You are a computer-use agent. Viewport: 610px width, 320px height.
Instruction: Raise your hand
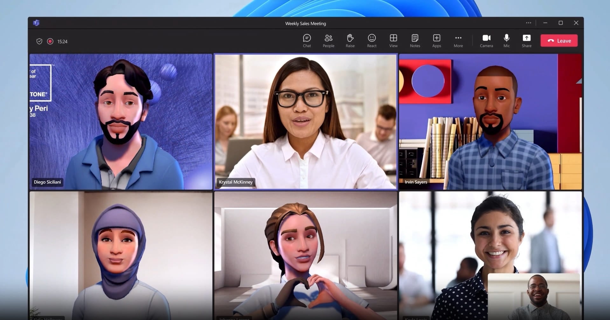pos(350,40)
